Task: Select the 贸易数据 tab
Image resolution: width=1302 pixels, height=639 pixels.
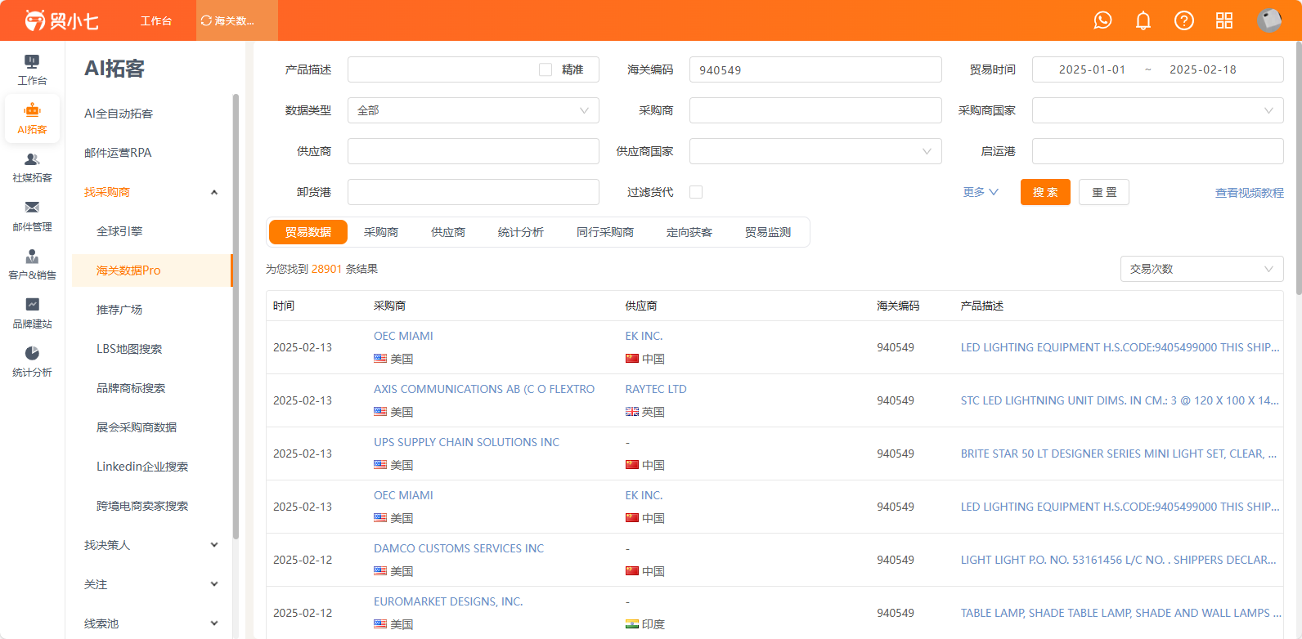Action: point(308,232)
